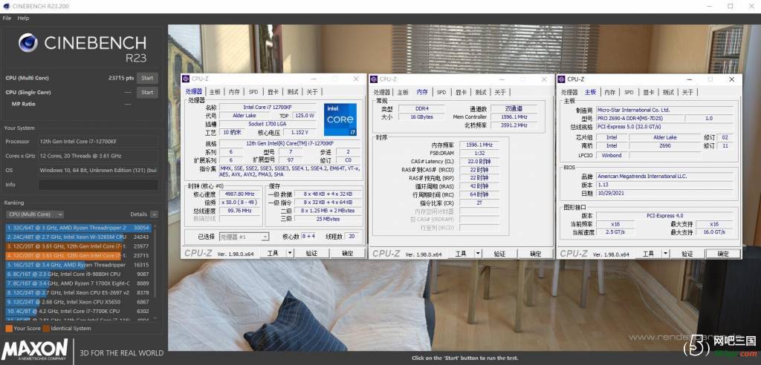761x365 pixels.
Task: Click the 1596.1 MHz memory frequency value
Action: [479, 145]
